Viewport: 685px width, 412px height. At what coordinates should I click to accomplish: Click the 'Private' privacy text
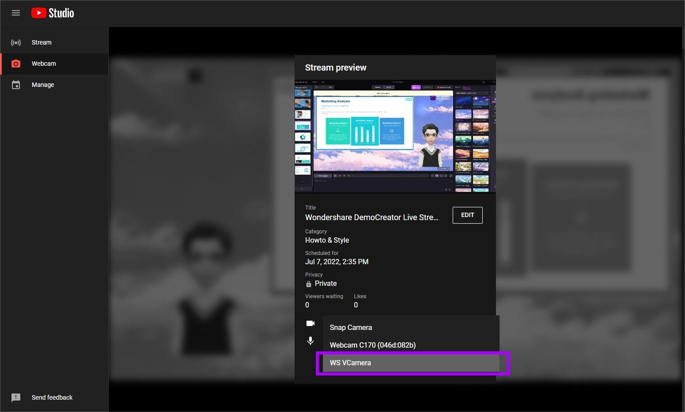coord(326,283)
